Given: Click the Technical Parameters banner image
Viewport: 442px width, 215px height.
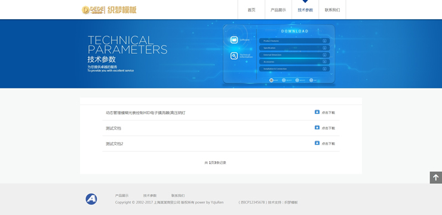Looking at the screenshot, I should pos(221,54).
